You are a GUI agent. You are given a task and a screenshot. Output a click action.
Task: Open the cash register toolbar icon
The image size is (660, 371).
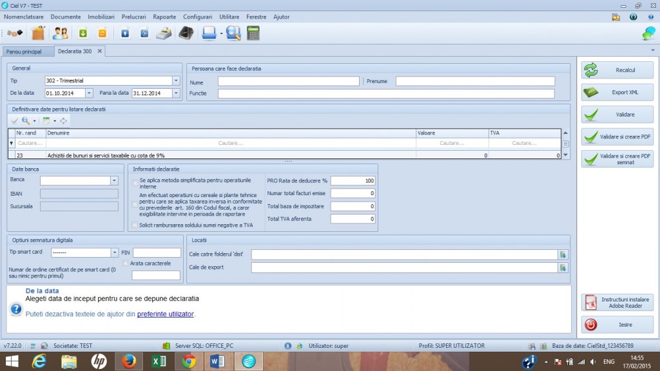164,33
